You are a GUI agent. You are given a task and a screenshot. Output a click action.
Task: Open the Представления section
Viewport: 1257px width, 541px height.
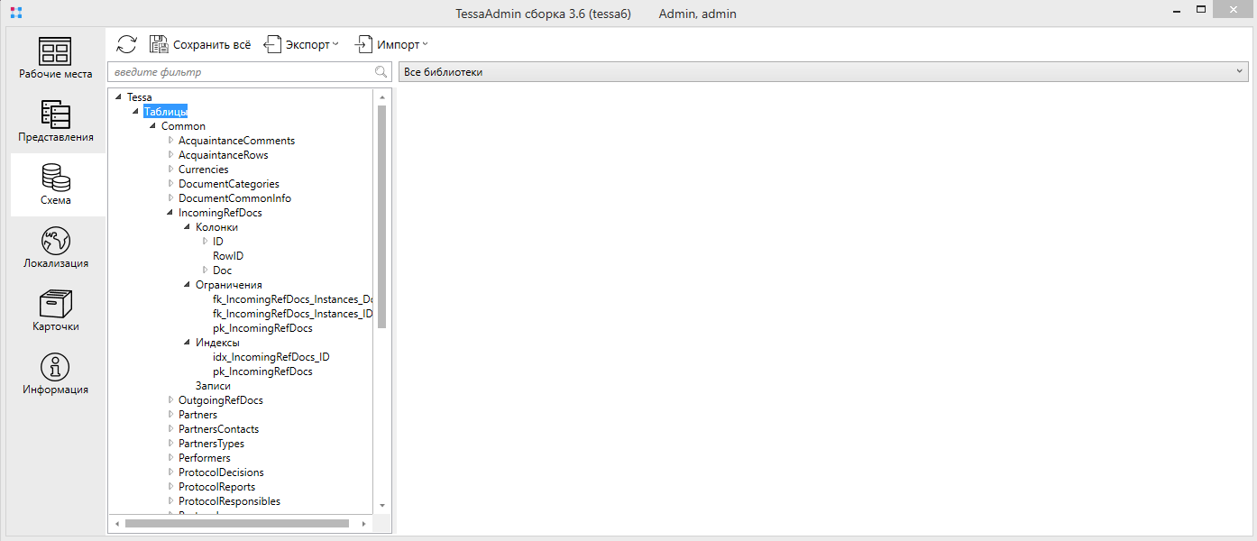coord(56,122)
